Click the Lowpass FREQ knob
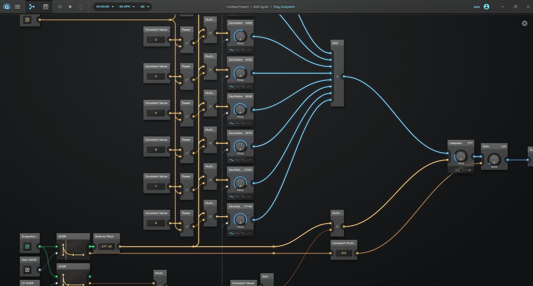The height and width of the screenshot is (286, 533). coord(461,156)
